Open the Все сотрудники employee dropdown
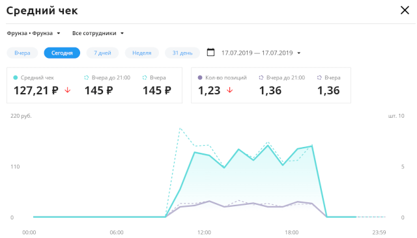Image resolution: width=417 pixels, height=238 pixels. (98, 33)
